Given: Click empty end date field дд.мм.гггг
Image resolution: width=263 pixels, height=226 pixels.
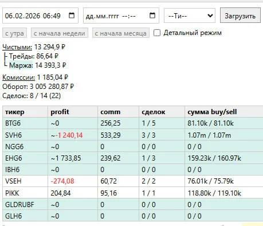Looking at the screenshot, I should click(121, 15).
